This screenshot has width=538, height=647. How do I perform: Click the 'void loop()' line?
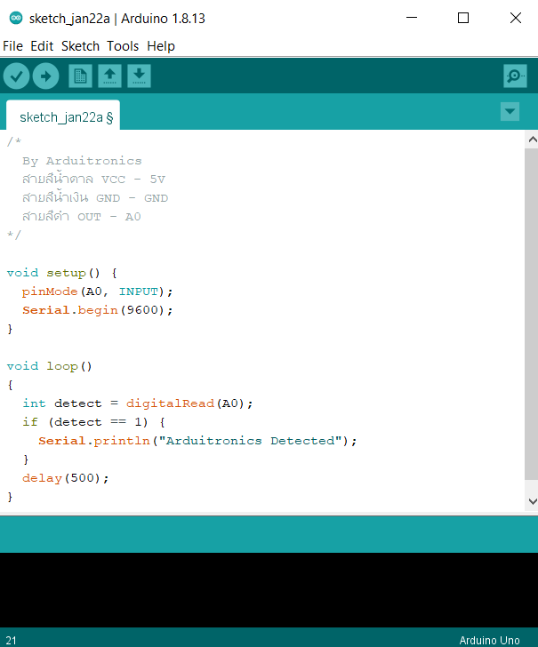point(49,366)
